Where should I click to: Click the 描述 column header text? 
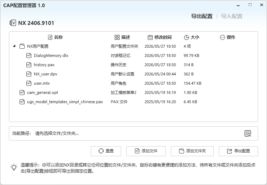coord(126,37)
